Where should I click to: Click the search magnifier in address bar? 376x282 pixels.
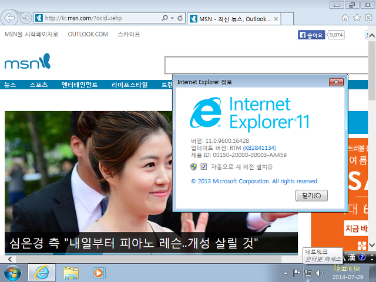point(164,18)
